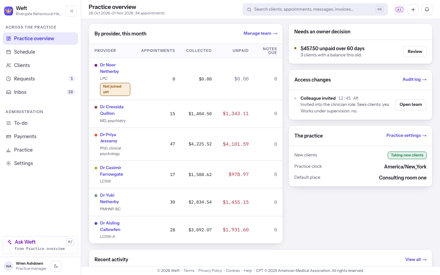440x275 pixels.
Task: Click the To-do list icon
Action: click(9, 123)
